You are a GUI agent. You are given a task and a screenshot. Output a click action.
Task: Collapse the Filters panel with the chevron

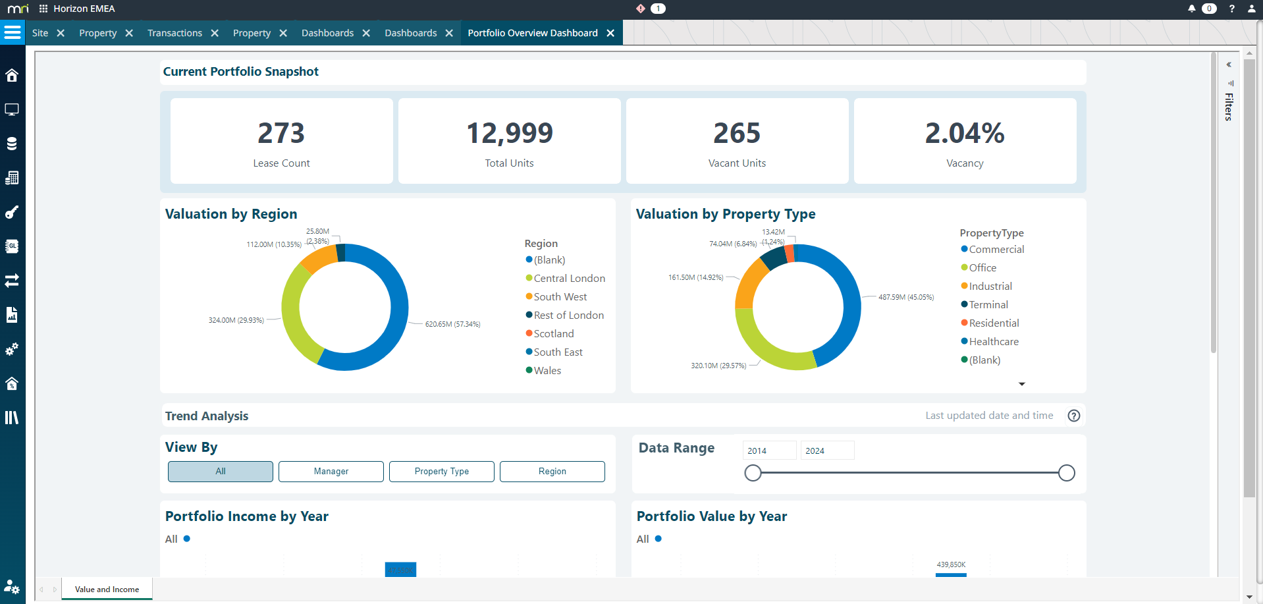tap(1229, 64)
